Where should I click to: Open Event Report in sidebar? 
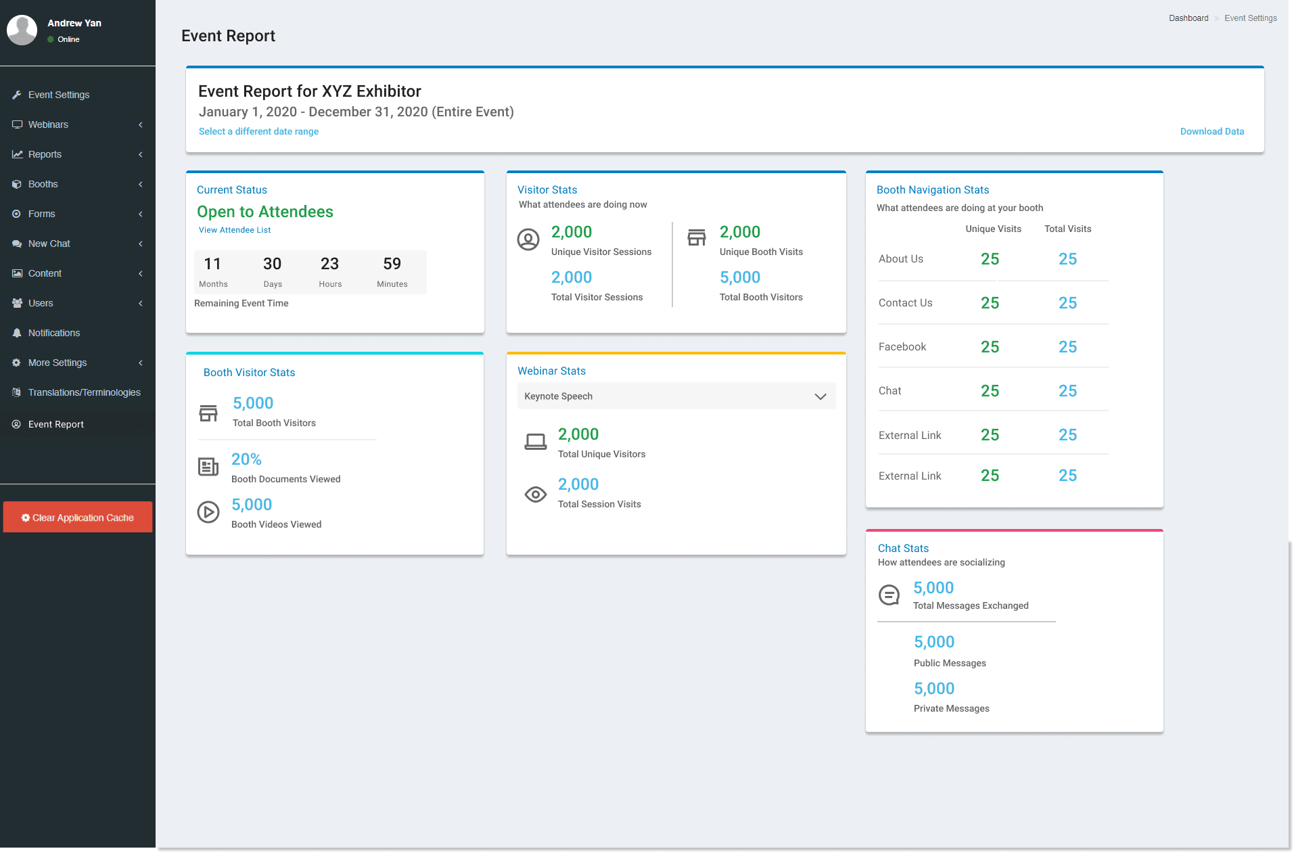click(56, 424)
